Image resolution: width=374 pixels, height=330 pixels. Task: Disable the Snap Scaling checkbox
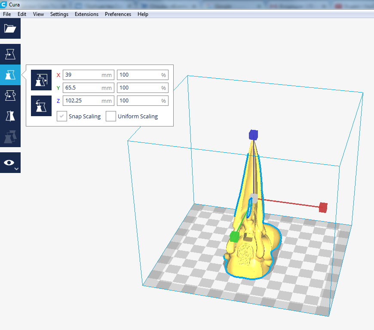[62, 116]
